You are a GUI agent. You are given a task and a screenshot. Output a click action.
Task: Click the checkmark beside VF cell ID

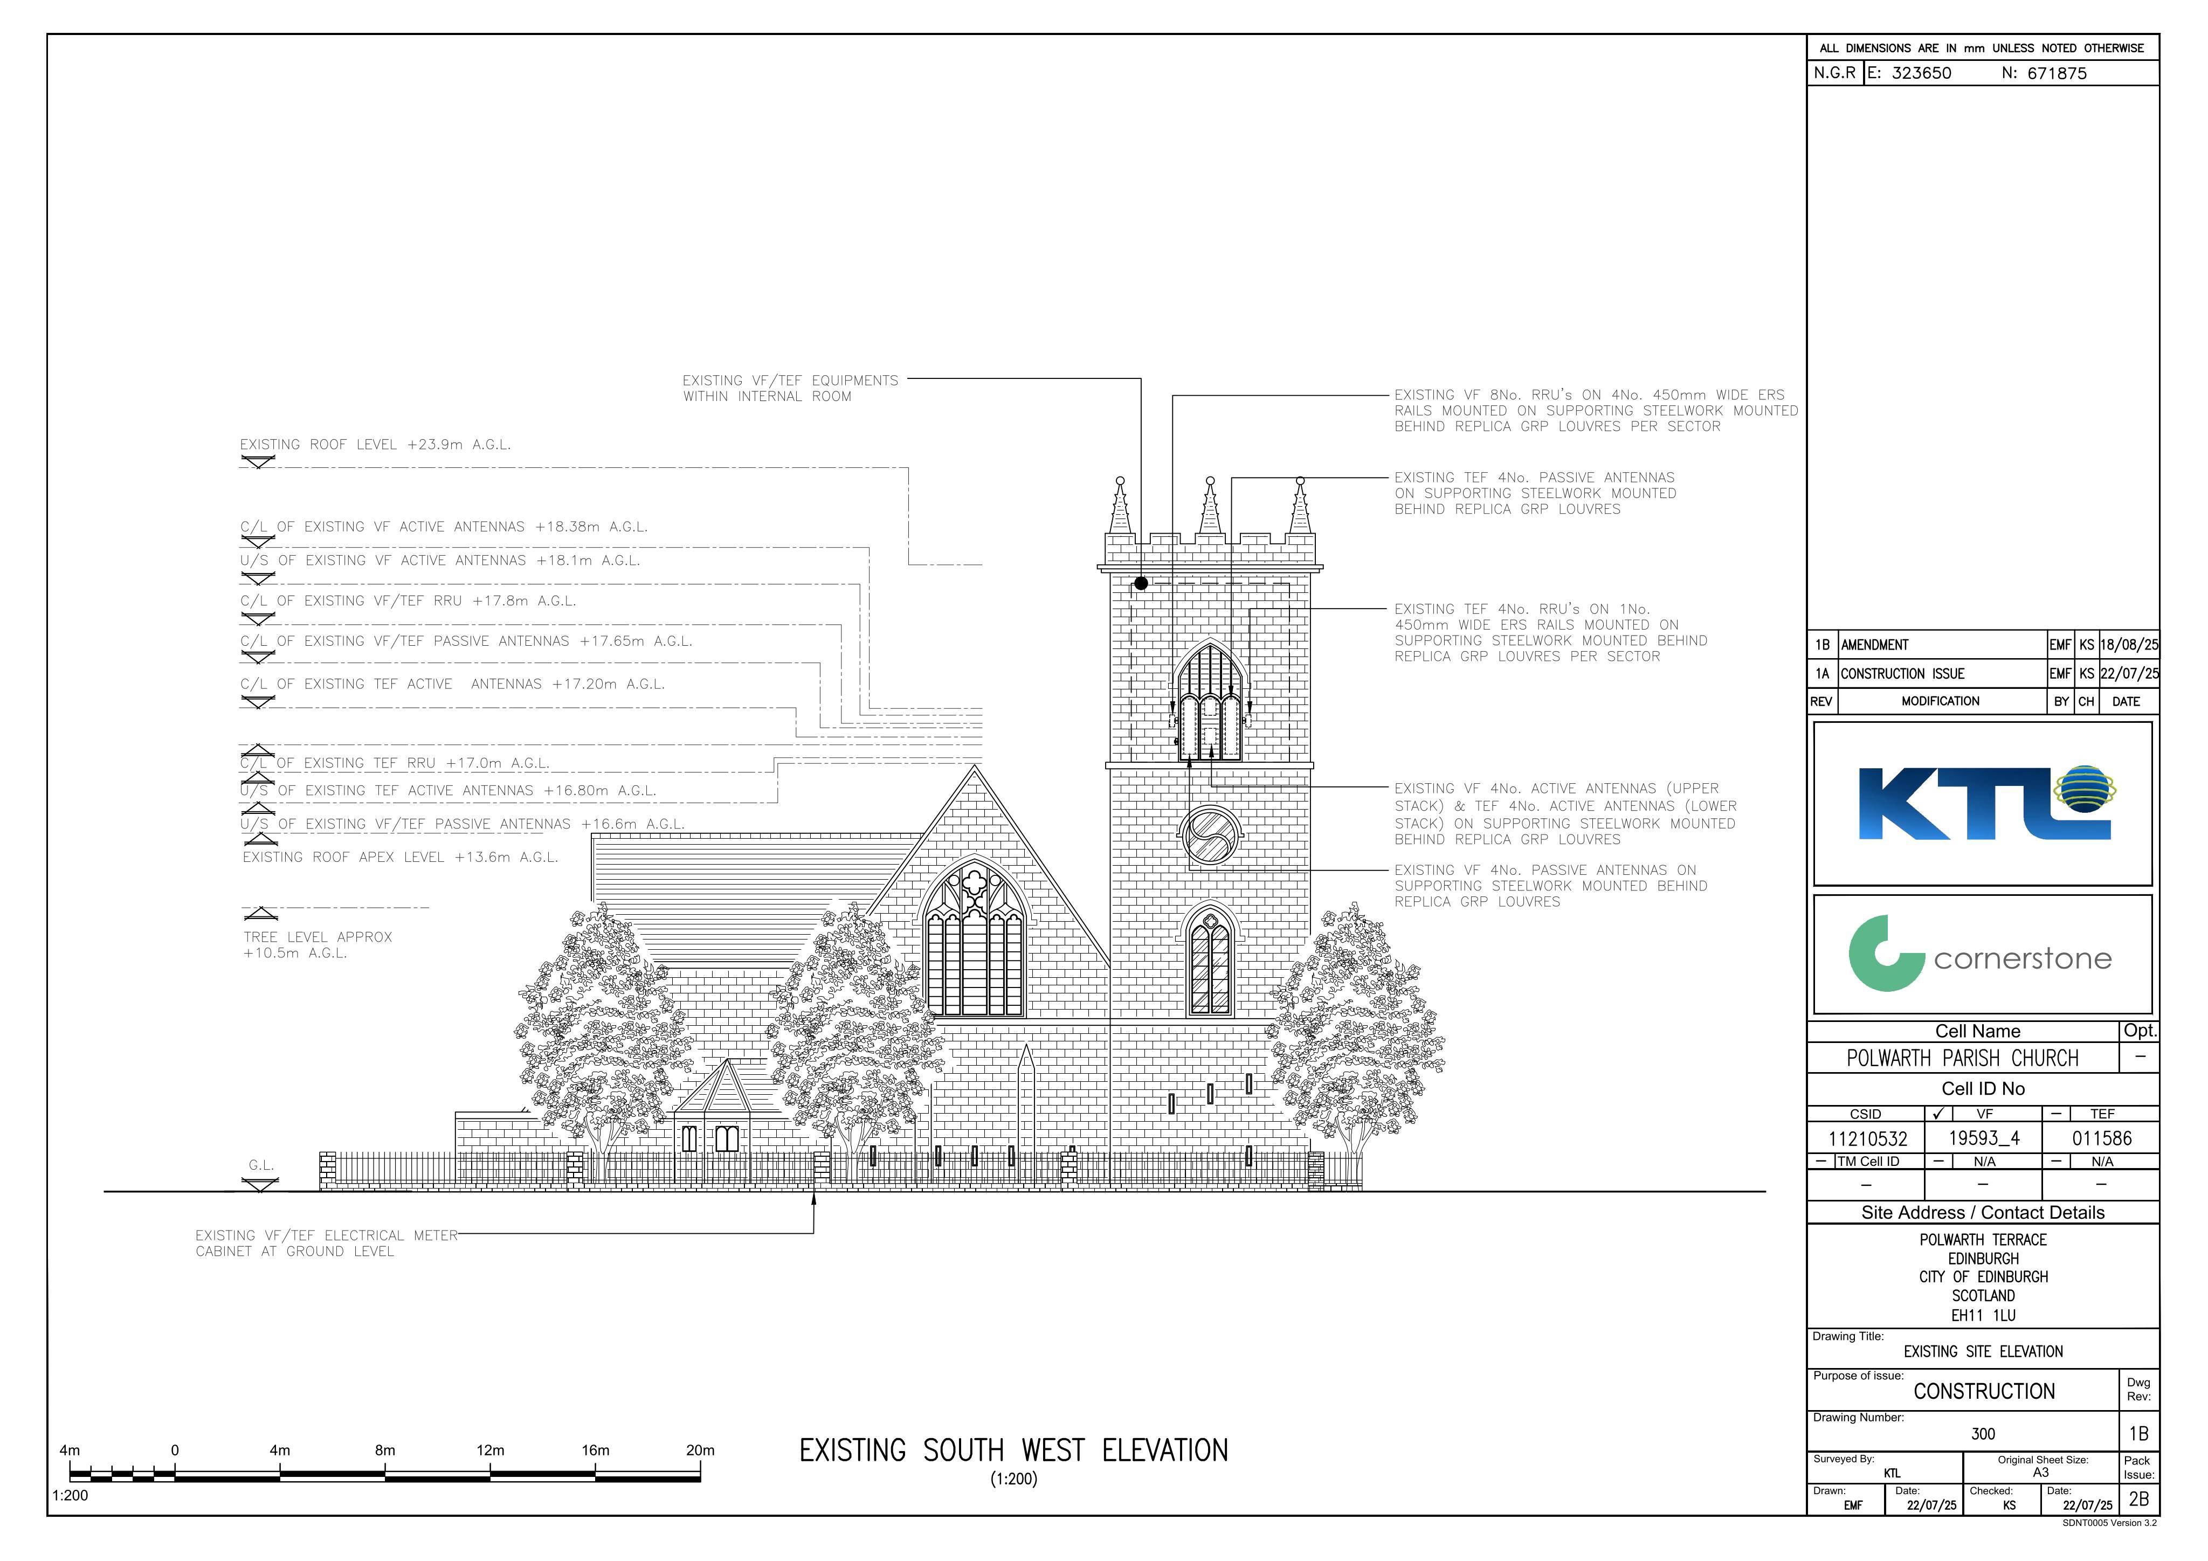(x=1938, y=1114)
